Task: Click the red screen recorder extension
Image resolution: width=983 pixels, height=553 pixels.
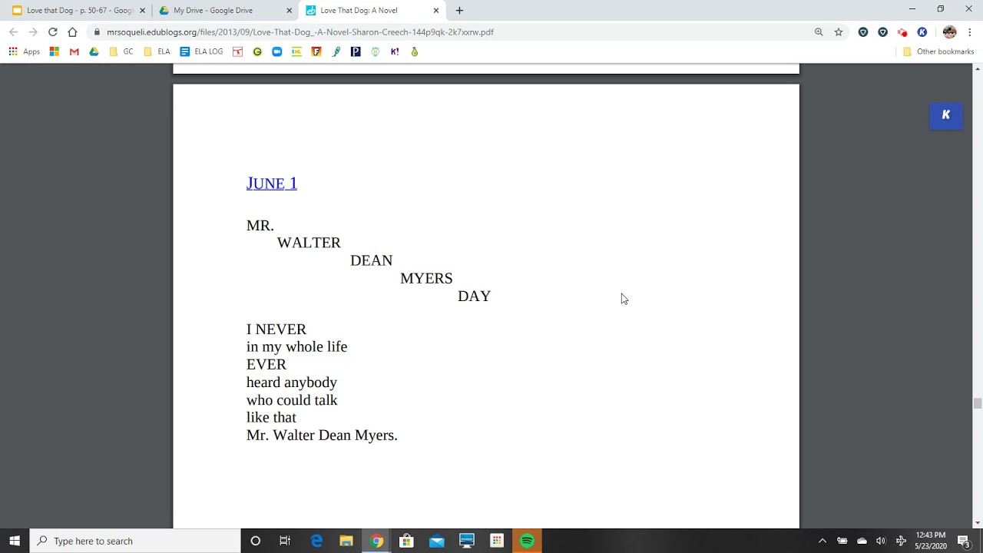Action: tap(902, 32)
